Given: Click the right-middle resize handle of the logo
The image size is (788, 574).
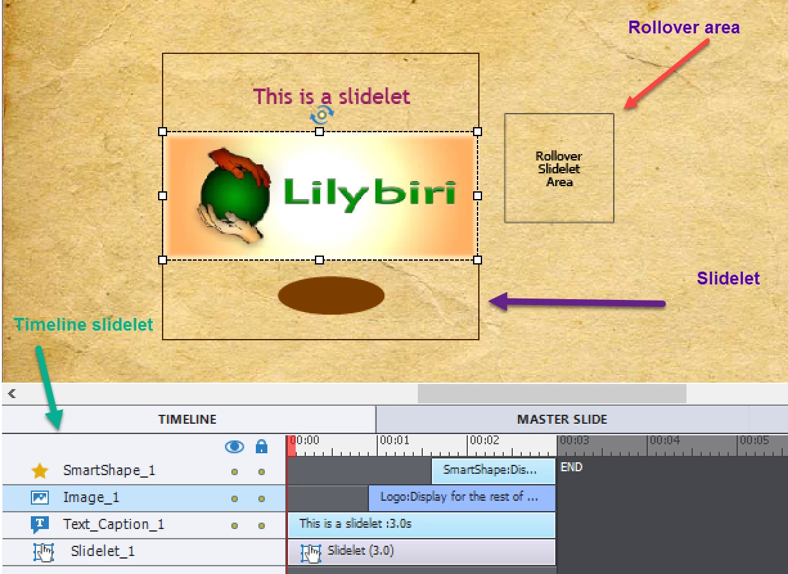Looking at the screenshot, I should tap(478, 195).
